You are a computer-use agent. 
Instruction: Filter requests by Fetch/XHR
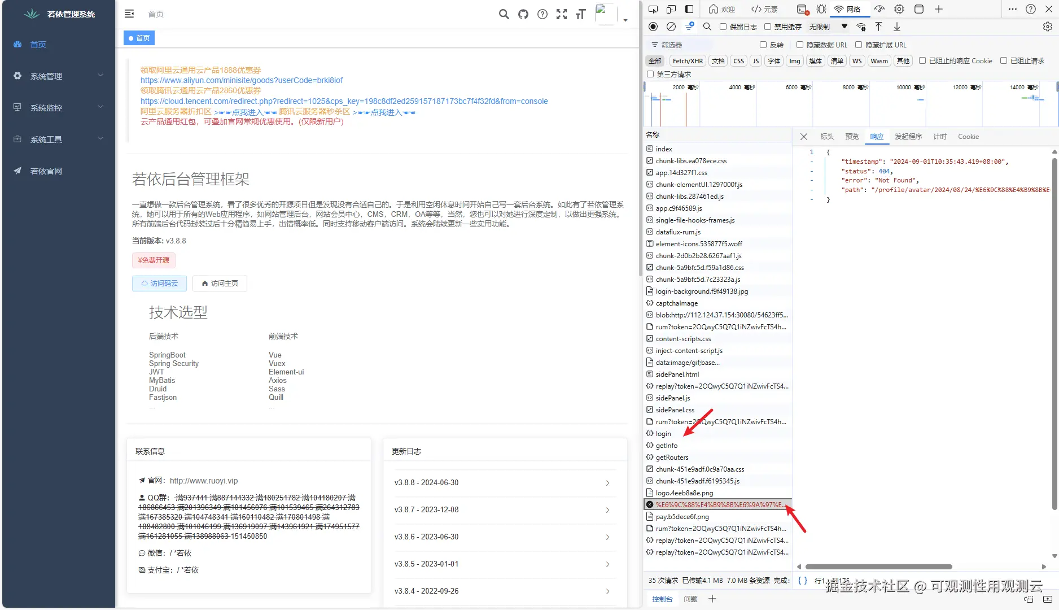tap(688, 61)
